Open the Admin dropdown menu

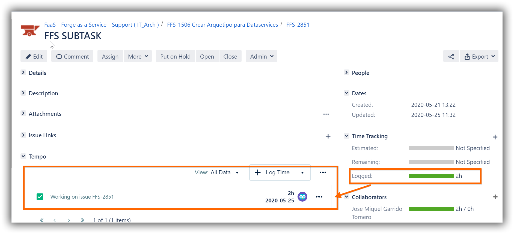[261, 56]
